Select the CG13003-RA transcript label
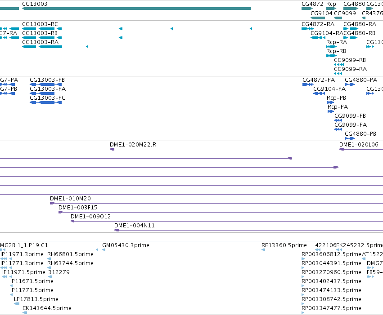The height and width of the screenshot is (315, 383). click(41, 42)
